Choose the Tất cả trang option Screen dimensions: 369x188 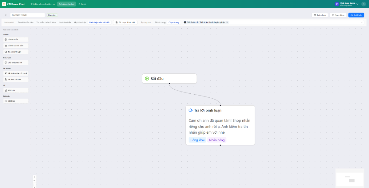pos(160,22)
